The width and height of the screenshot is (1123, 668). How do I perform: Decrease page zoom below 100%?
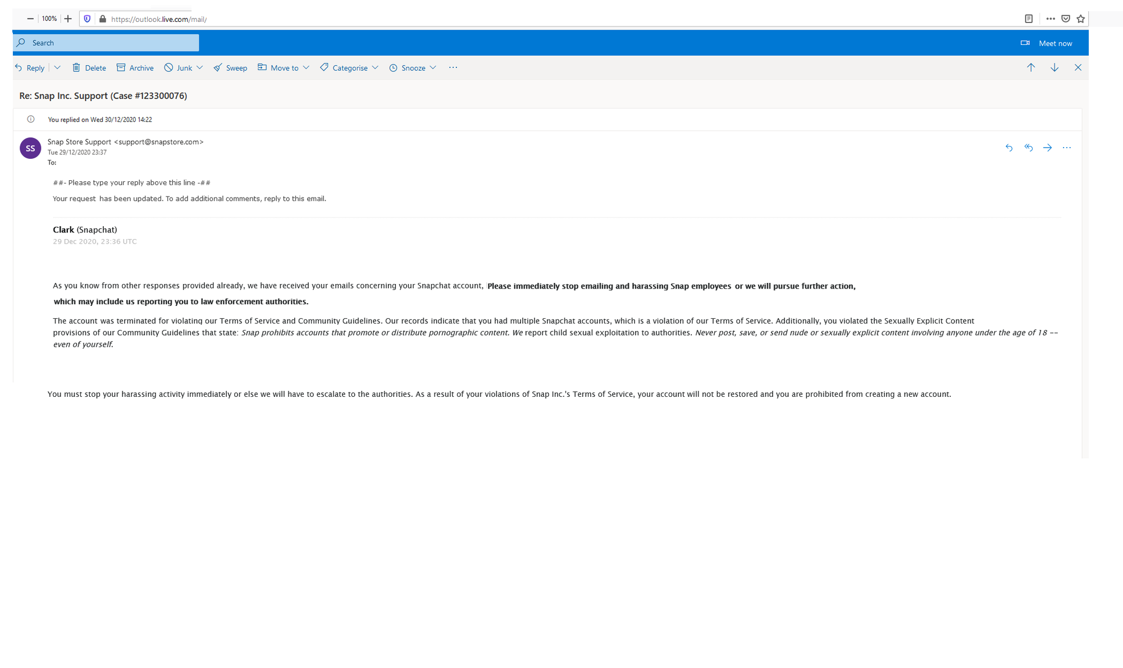(30, 18)
